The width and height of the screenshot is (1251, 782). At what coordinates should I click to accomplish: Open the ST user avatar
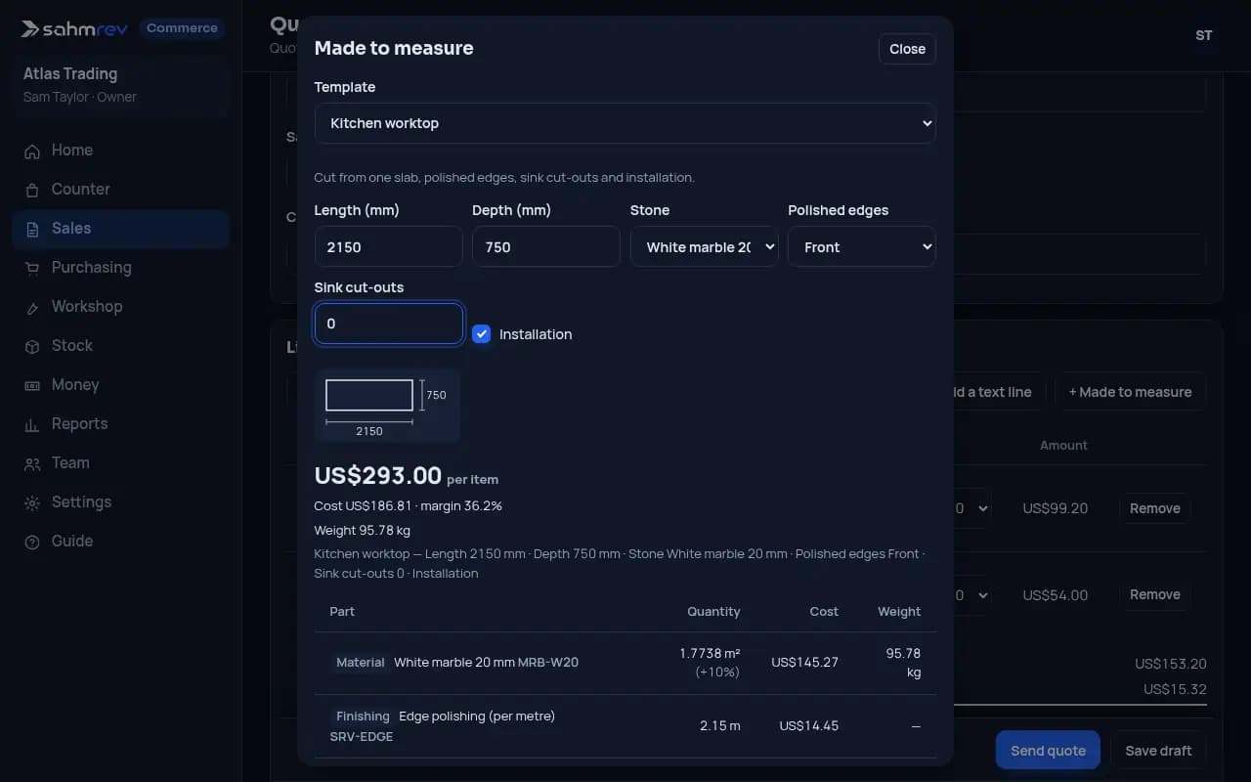coord(1204,35)
